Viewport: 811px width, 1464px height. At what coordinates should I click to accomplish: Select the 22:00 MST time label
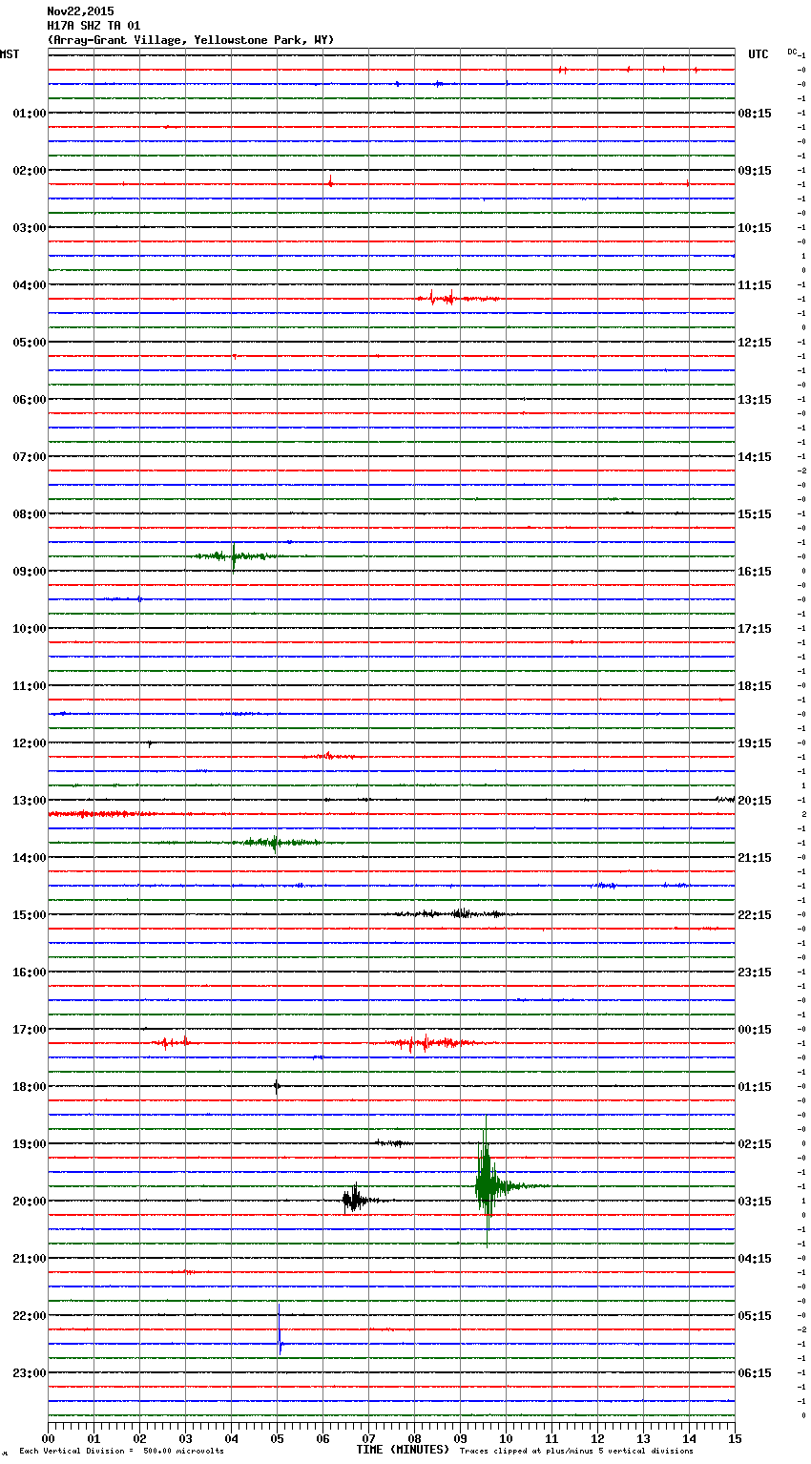pos(29,1316)
